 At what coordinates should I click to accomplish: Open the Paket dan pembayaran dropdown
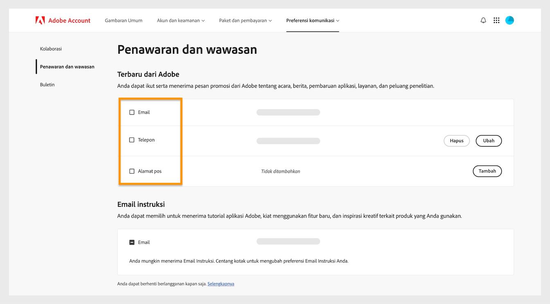click(245, 20)
